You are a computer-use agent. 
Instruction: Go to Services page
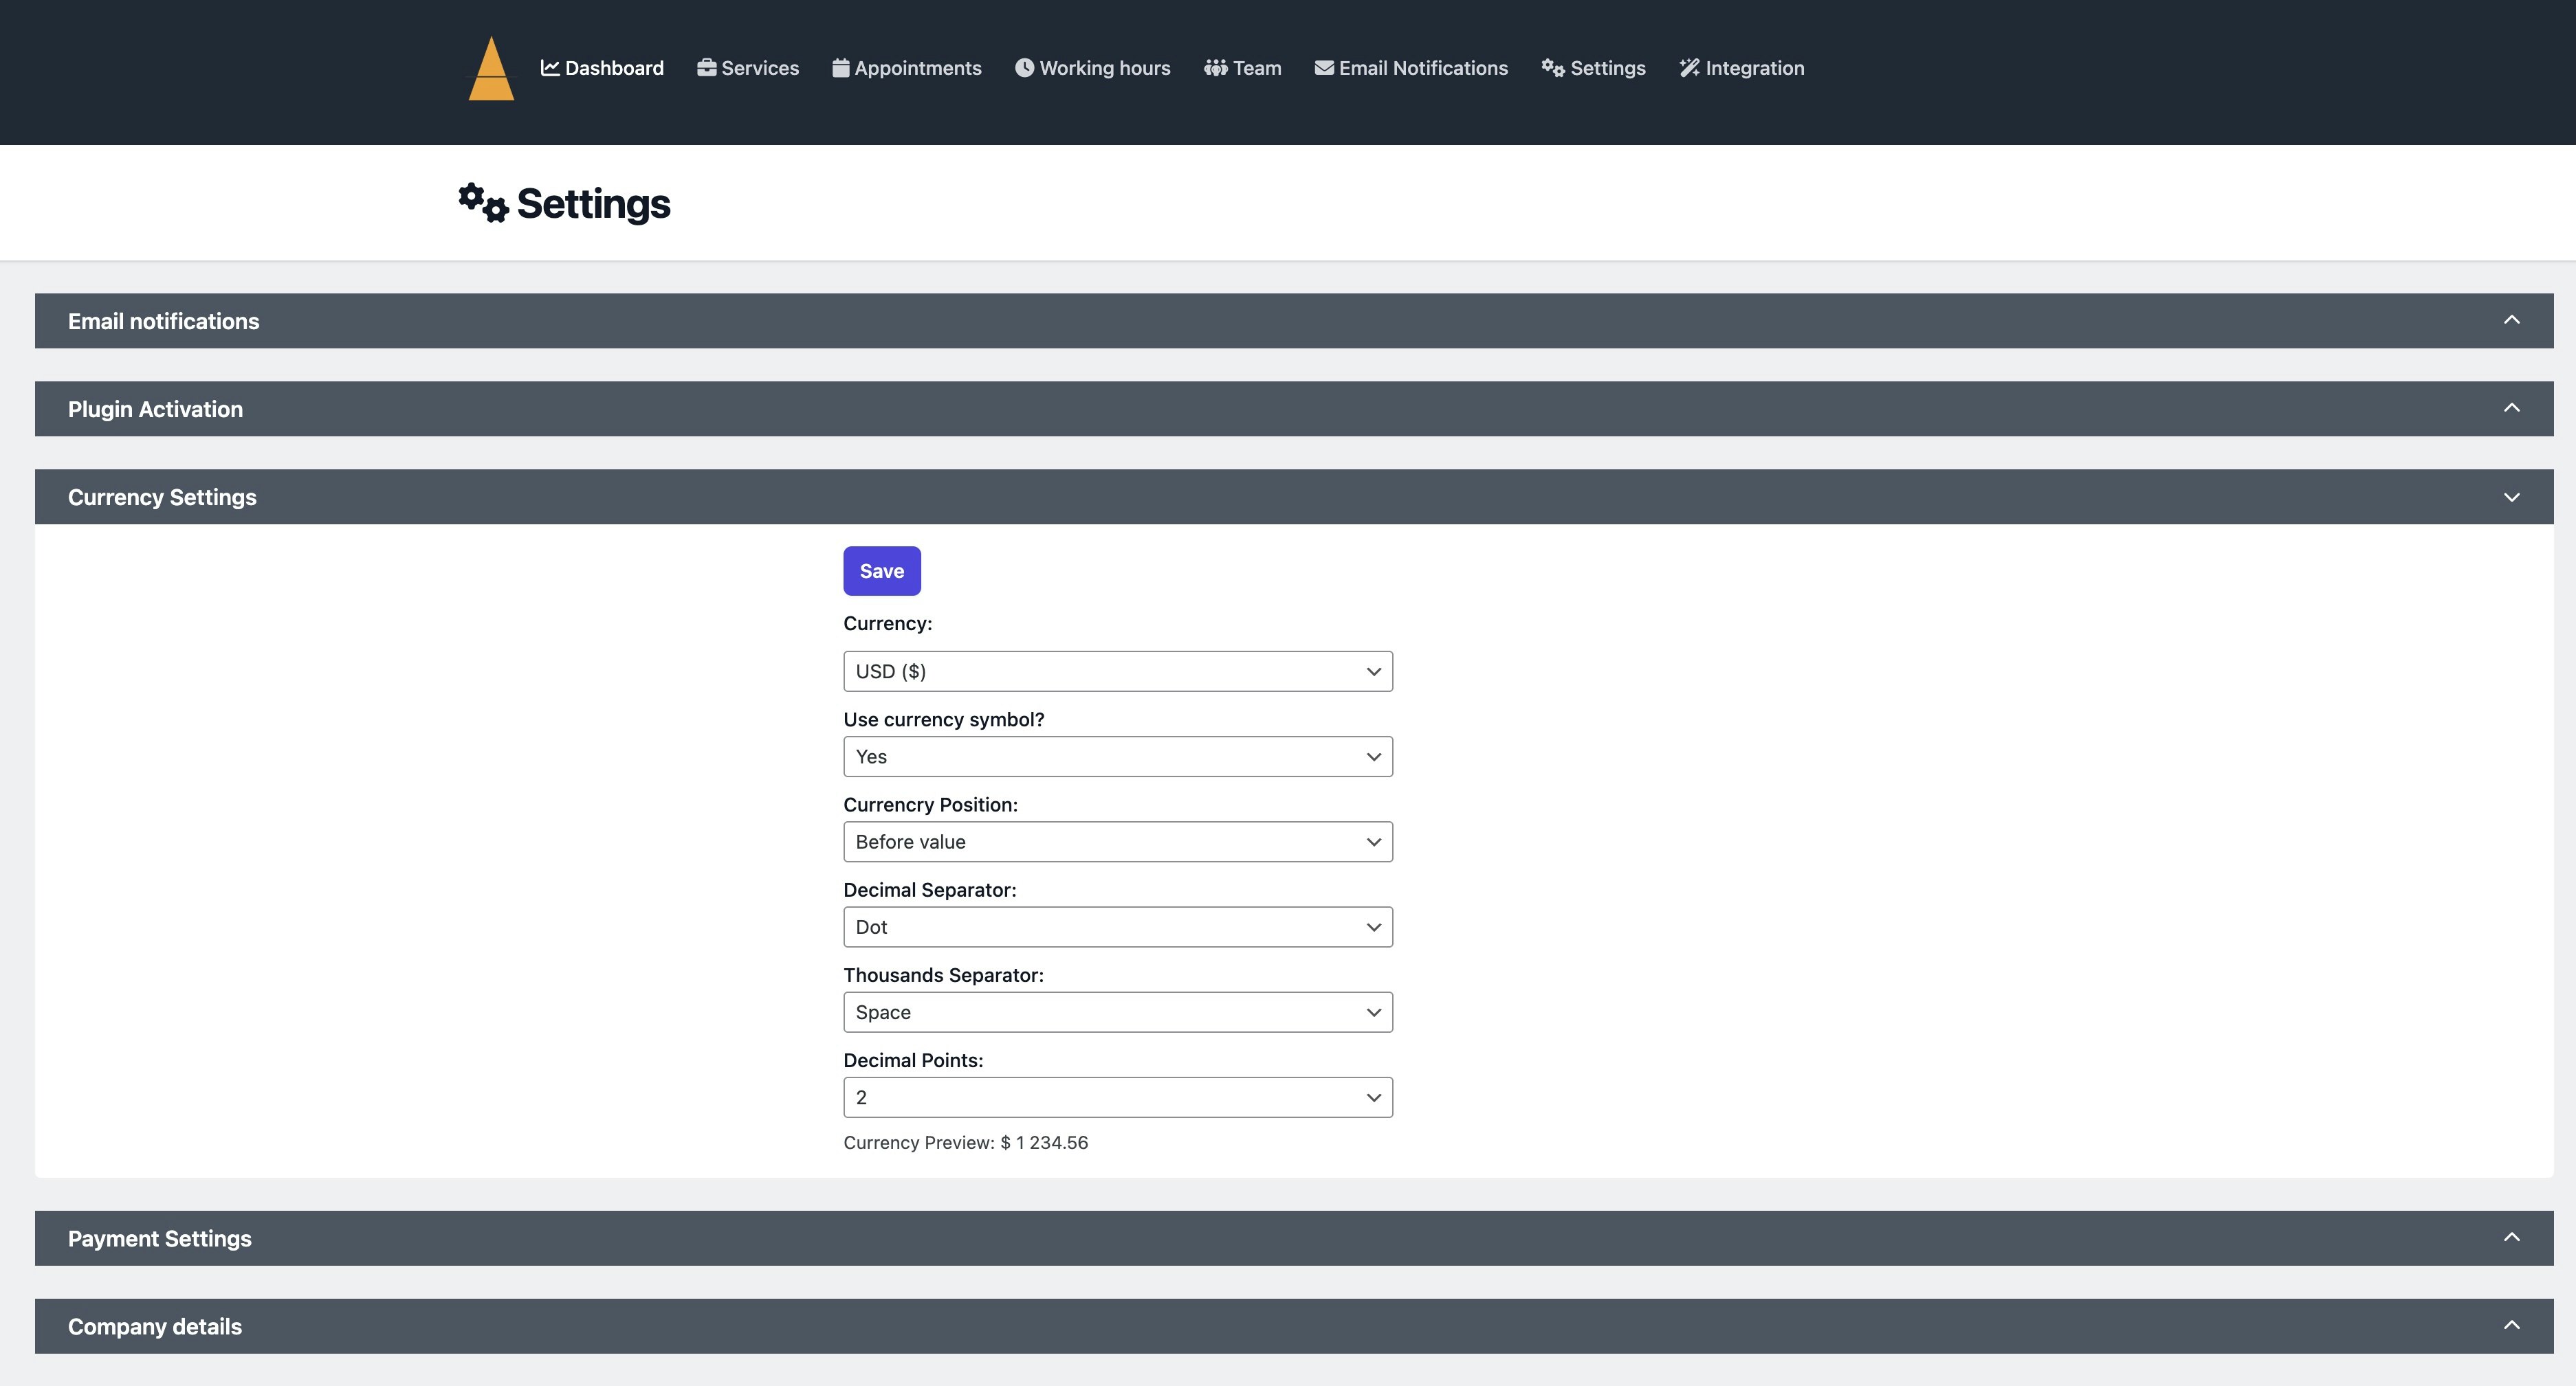[x=748, y=68]
